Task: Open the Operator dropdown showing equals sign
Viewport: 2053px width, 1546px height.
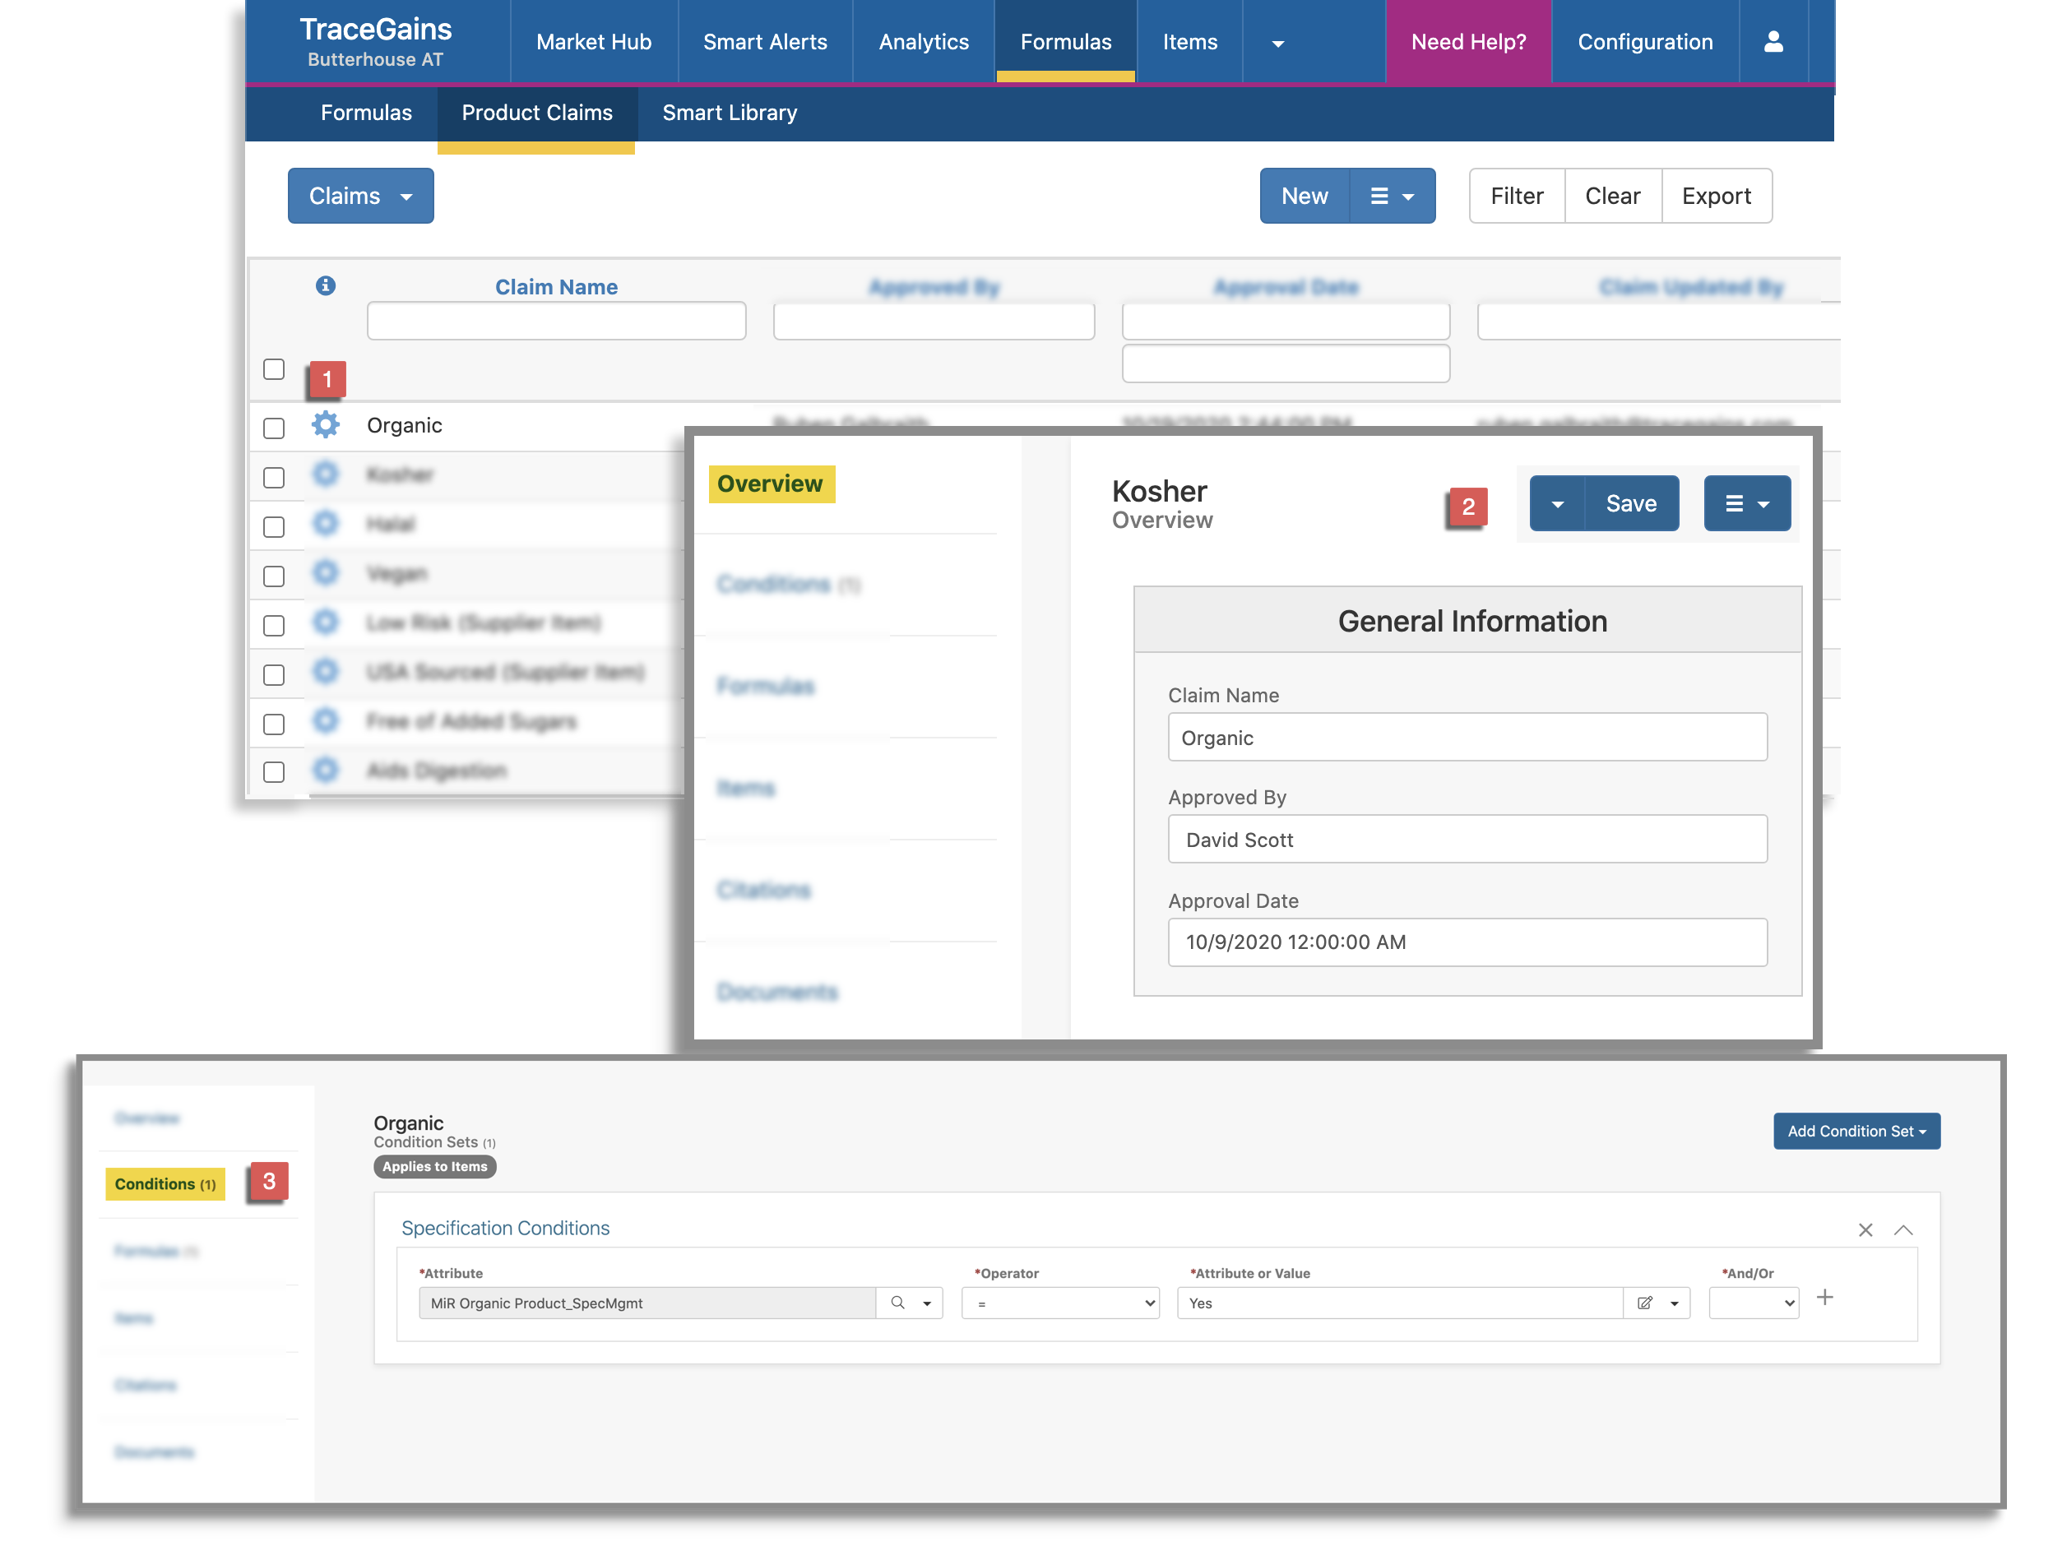Action: [x=1060, y=1303]
